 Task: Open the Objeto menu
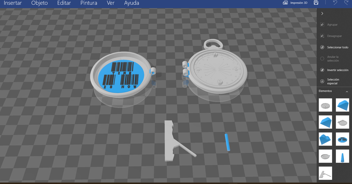point(40,3)
